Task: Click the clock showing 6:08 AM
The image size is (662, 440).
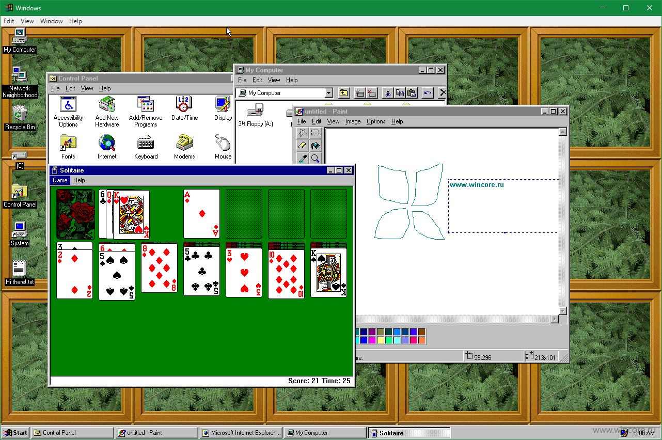Action: (644, 433)
